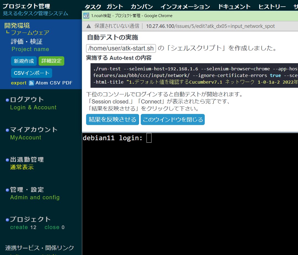Click the MyAccount subtitle text
The width and height of the screenshot is (298, 255).
point(26,137)
